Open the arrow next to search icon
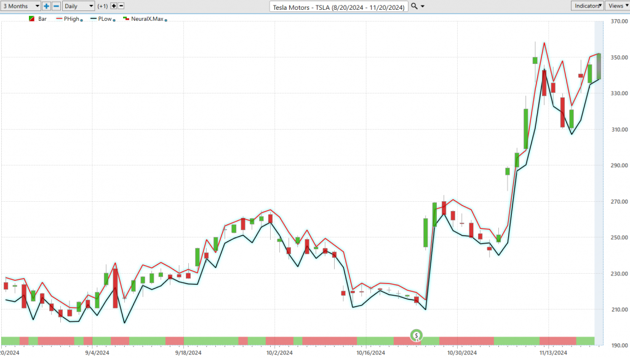 [423, 6]
